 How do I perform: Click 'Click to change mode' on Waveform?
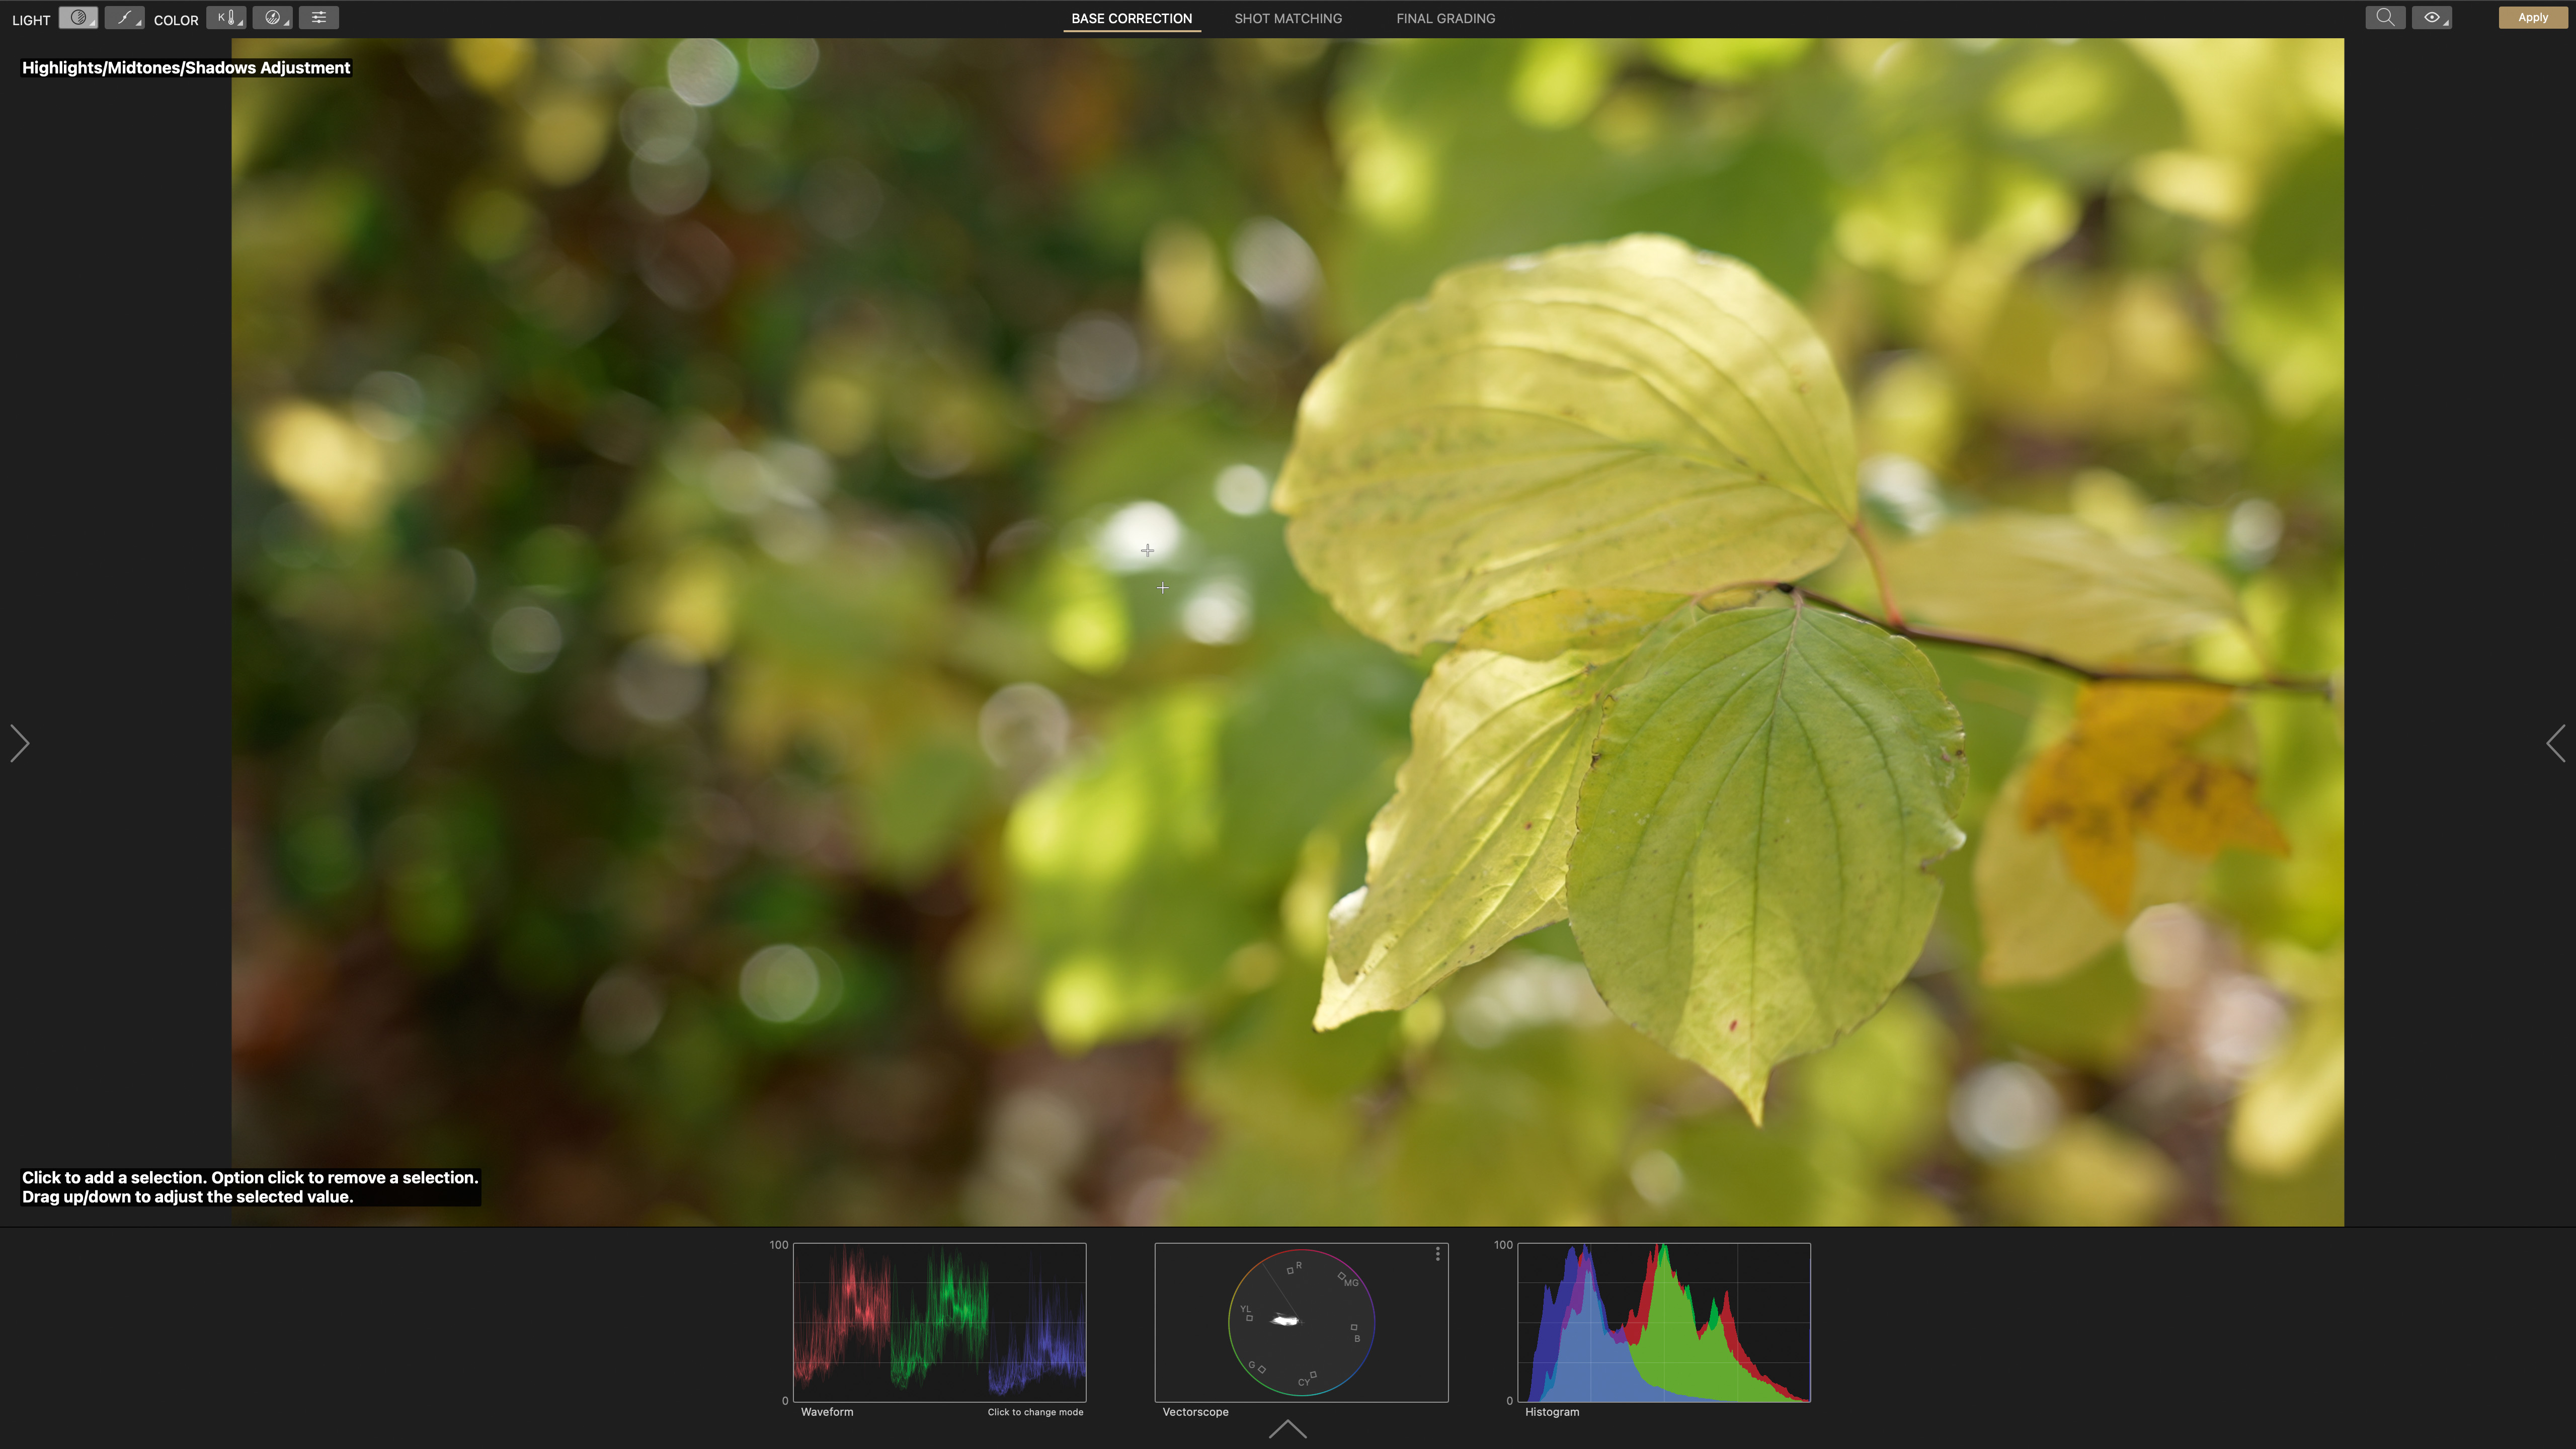pyautogui.click(x=1035, y=1412)
